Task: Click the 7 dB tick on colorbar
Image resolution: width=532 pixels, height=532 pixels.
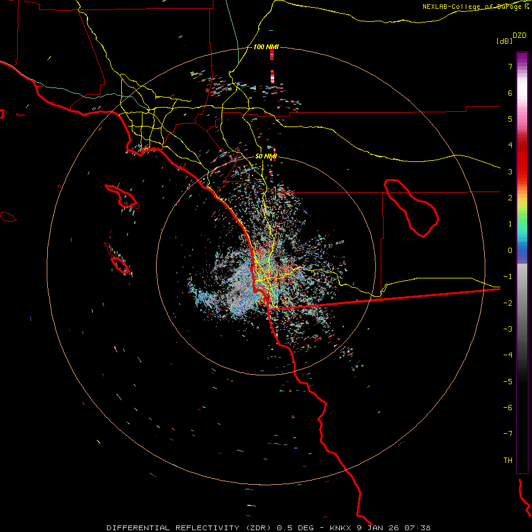Action: [x=510, y=66]
